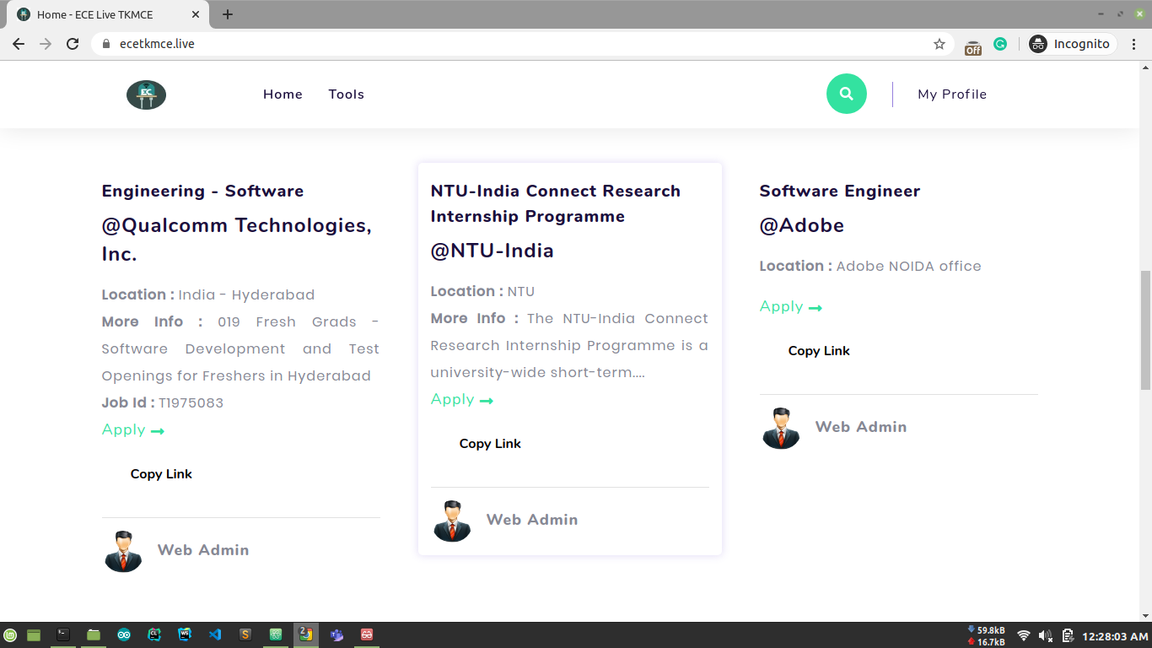Click Apply under NTU-India internship
This screenshot has width=1152, height=648.
[x=462, y=400]
